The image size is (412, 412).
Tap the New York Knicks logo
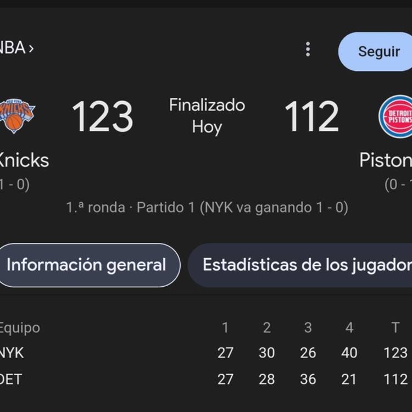click(x=18, y=116)
